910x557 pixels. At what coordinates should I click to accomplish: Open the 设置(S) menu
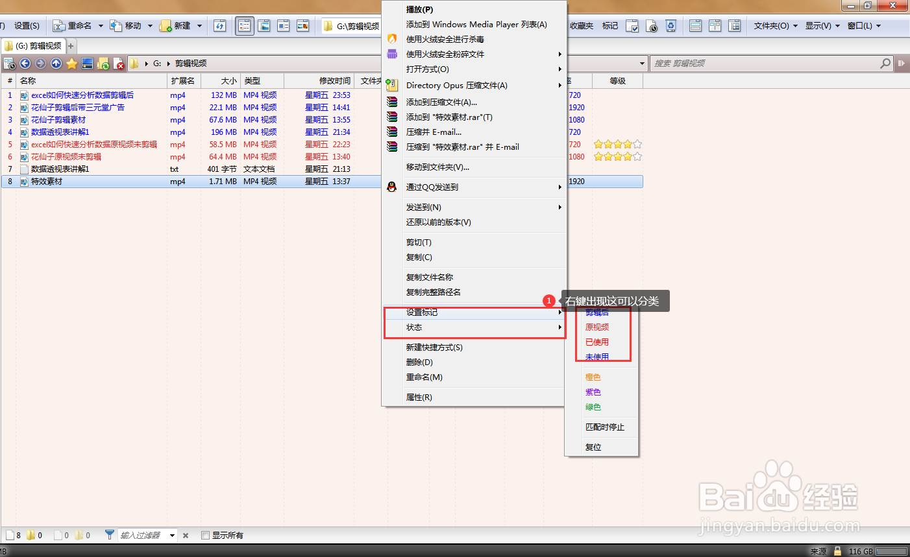point(26,25)
